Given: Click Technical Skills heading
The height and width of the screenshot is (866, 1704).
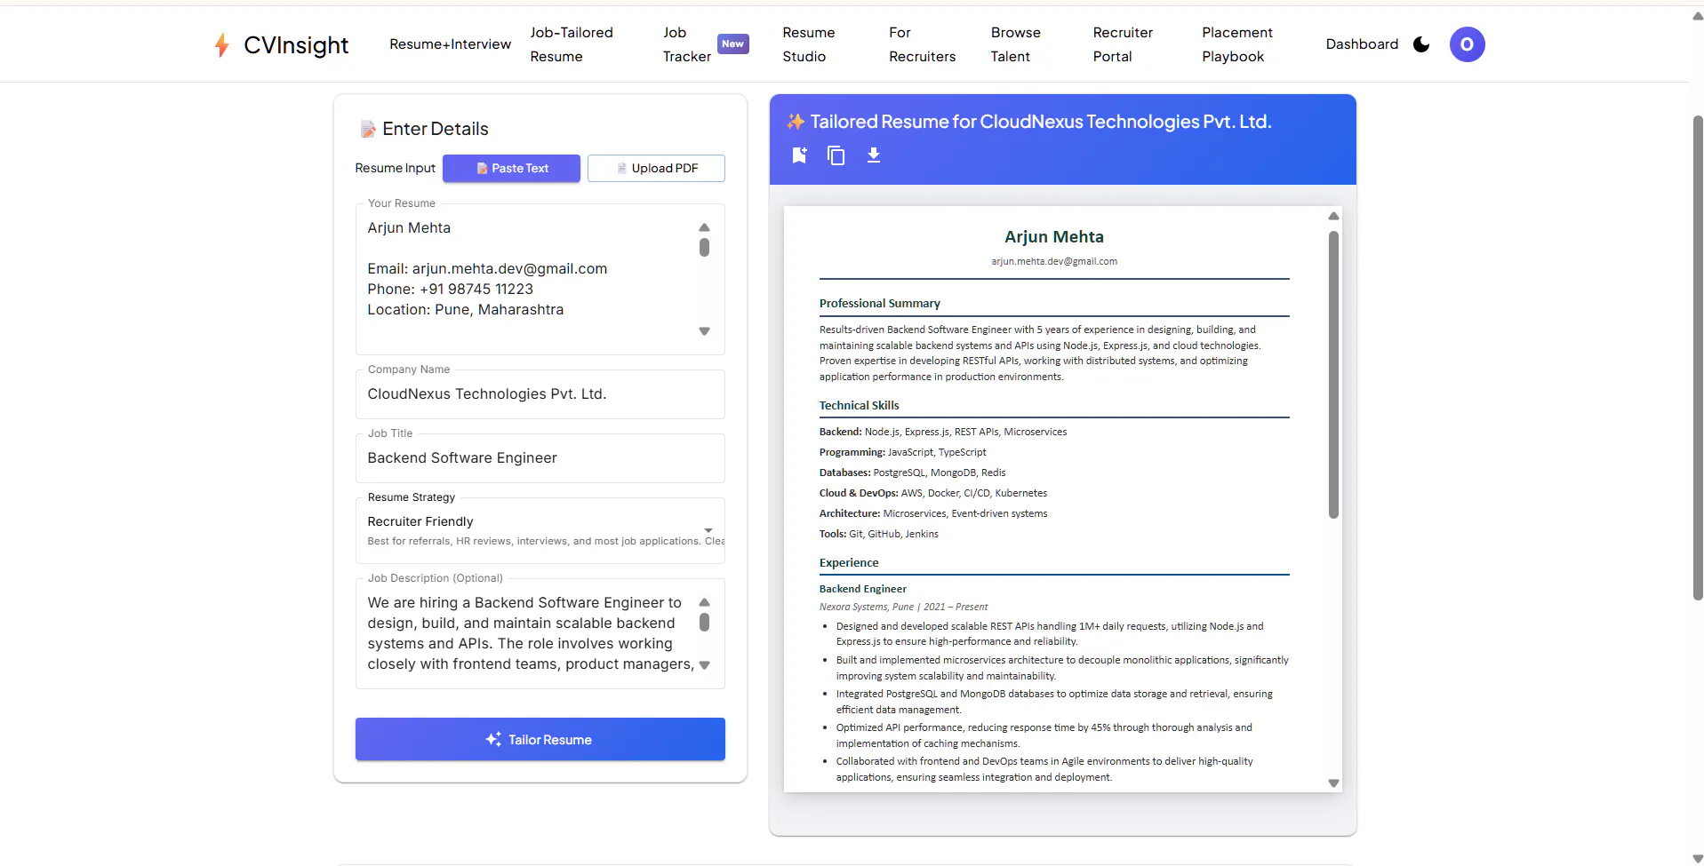Looking at the screenshot, I should (x=859, y=406).
